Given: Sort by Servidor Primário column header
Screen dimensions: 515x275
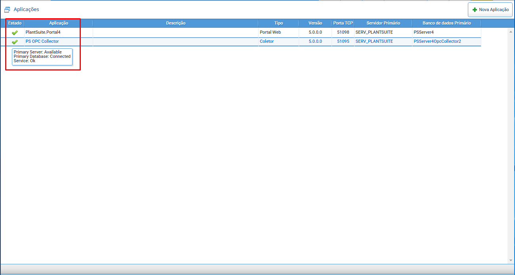Looking at the screenshot, I should click(x=383, y=23).
